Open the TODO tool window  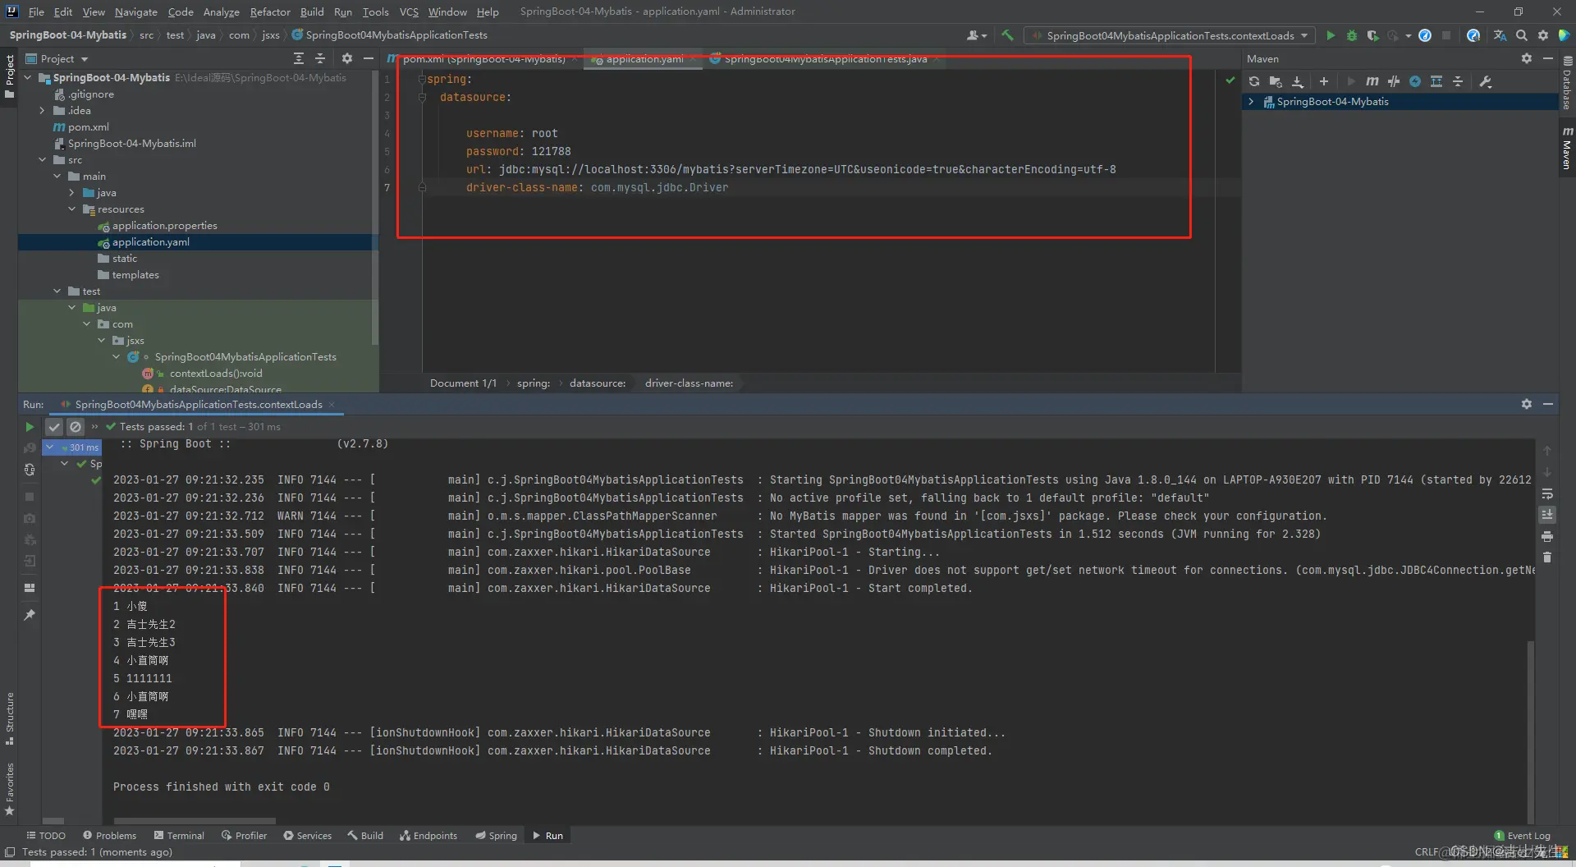coord(46,836)
